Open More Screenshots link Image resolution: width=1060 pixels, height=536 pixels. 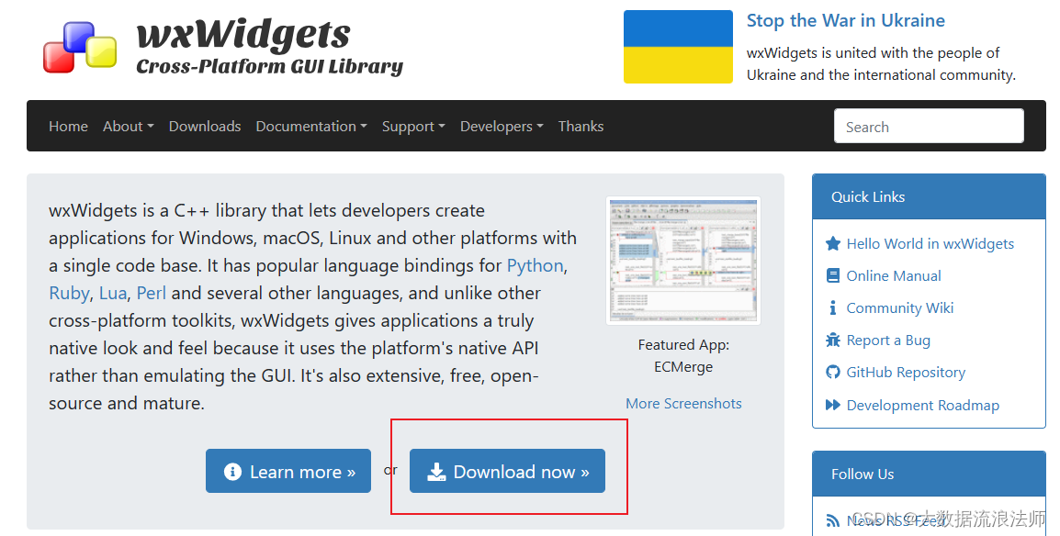pos(683,404)
